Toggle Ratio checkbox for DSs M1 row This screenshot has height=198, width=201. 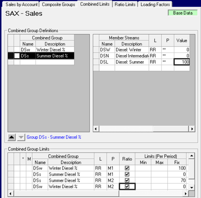click(x=127, y=174)
